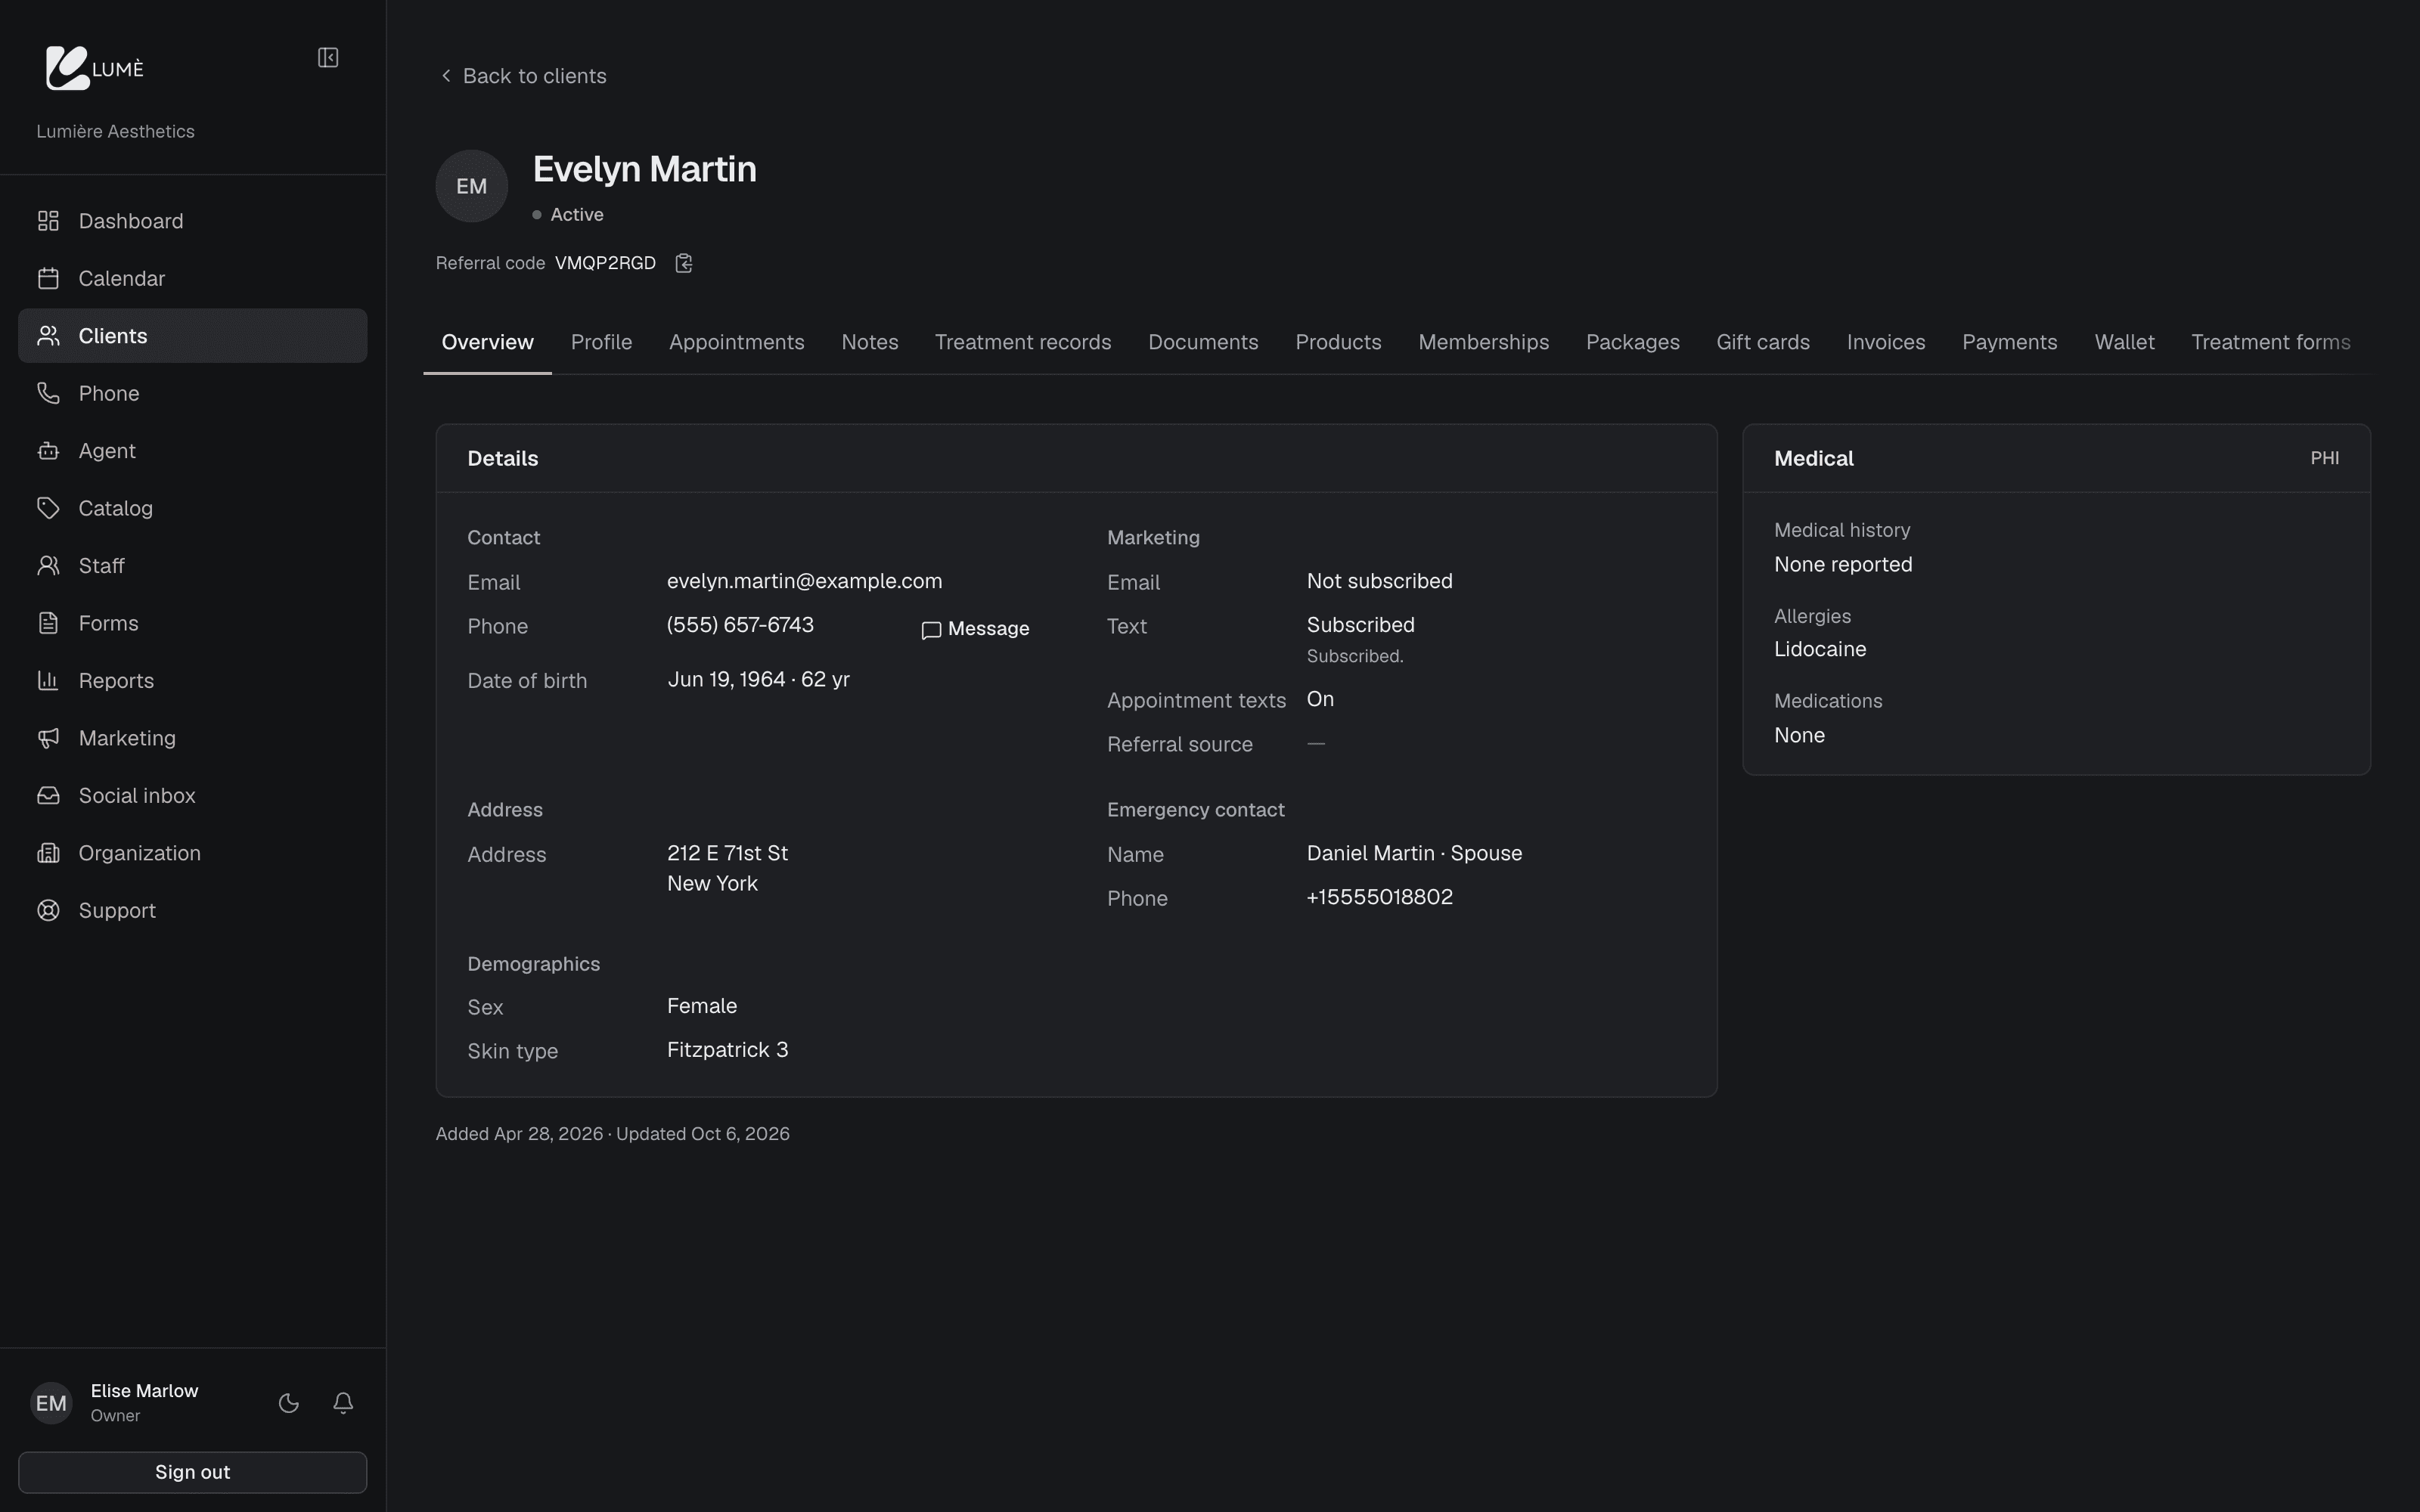The image size is (2420, 1512).
Task: Open the Invoices tab
Action: [1886, 342]
